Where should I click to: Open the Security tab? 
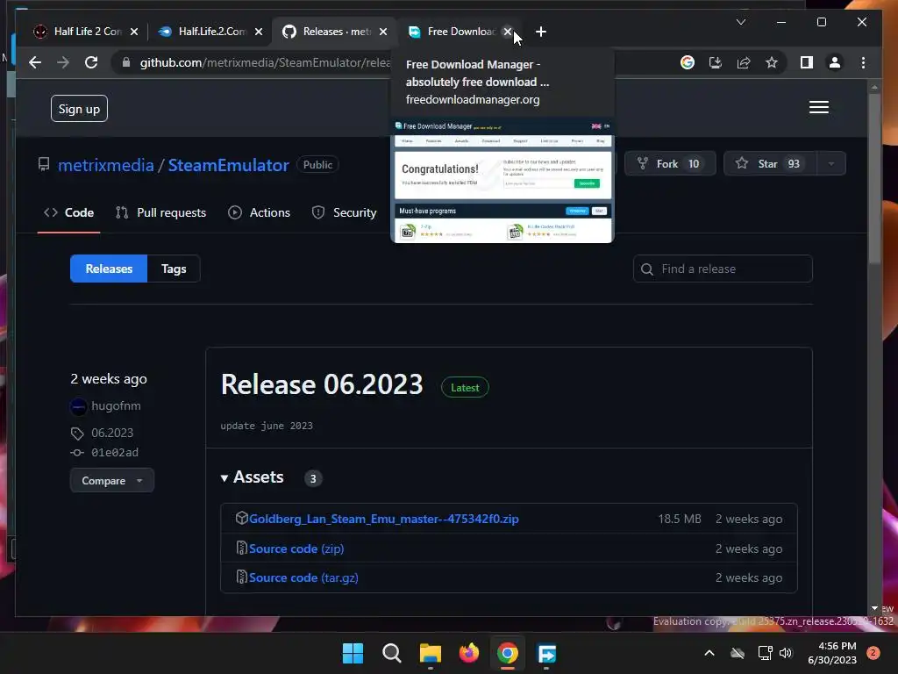click(x=344, y=212)
